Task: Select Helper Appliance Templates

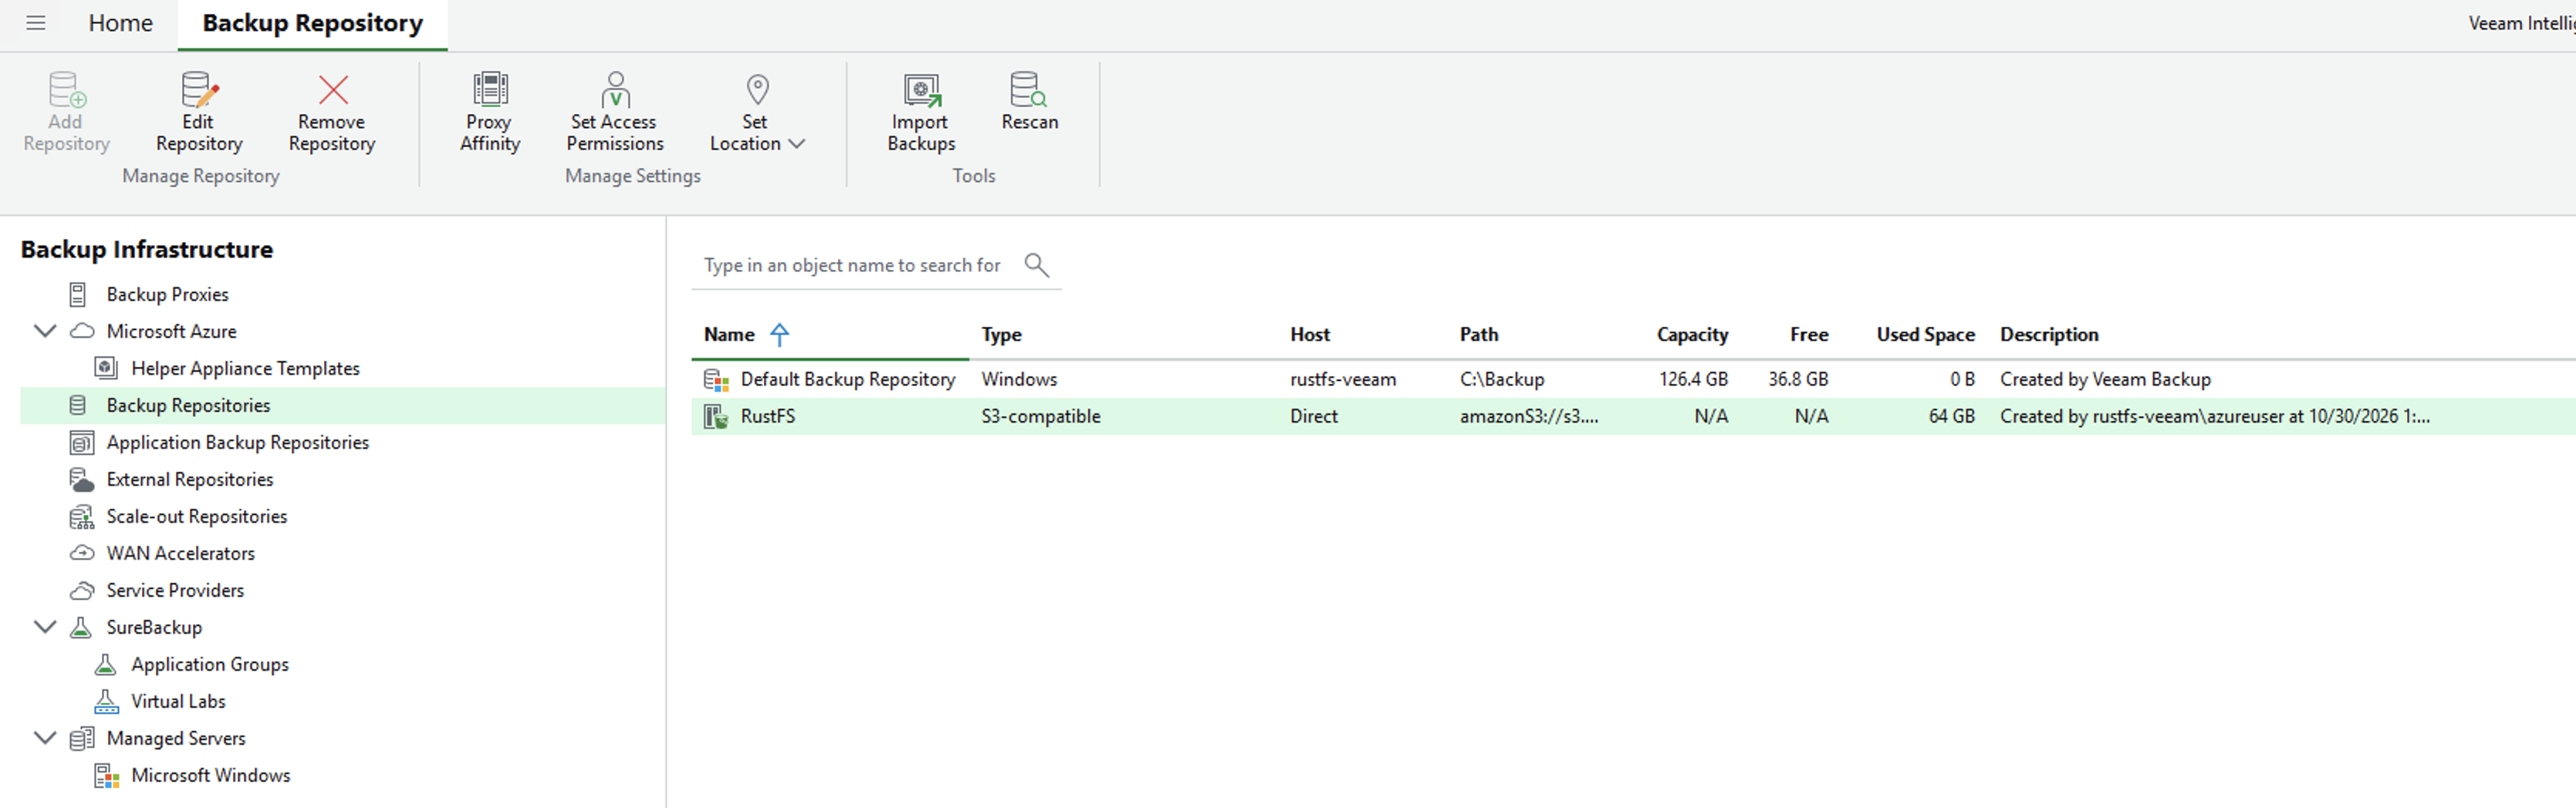Action: click(245, 369)
